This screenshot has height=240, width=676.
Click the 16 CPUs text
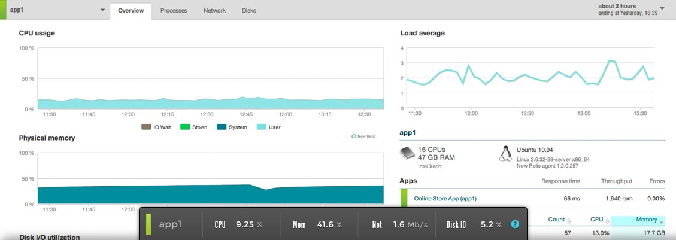(x=433, y=150)
